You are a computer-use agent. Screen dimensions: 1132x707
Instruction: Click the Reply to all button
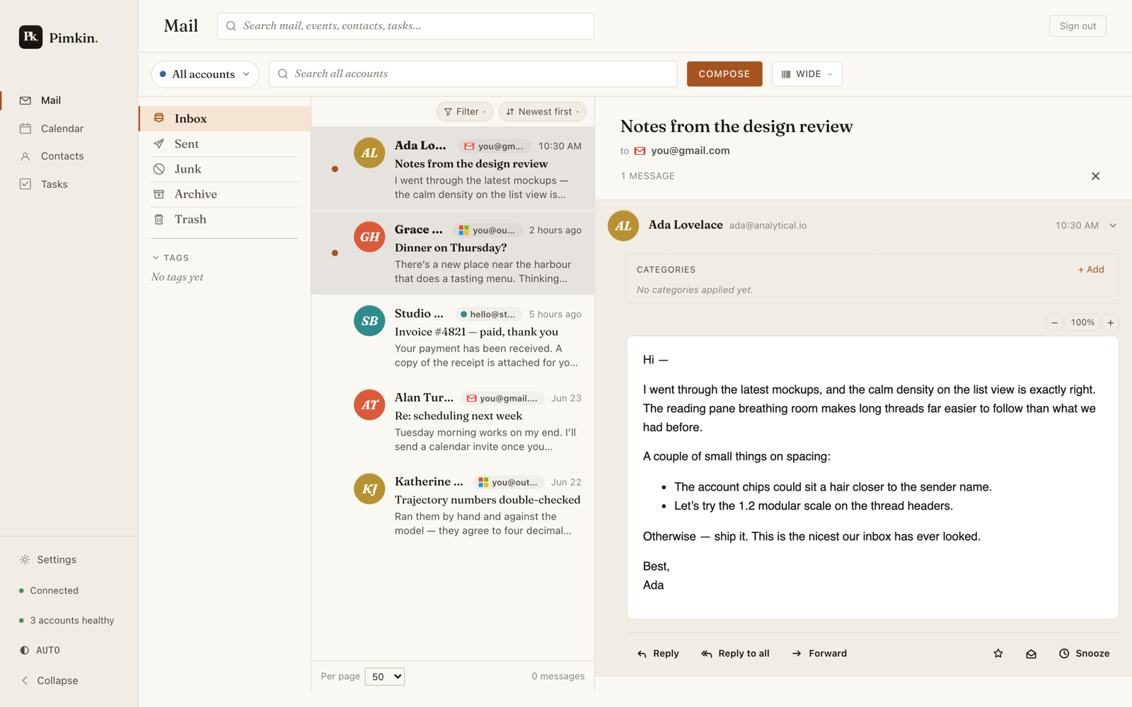[736, 654]
